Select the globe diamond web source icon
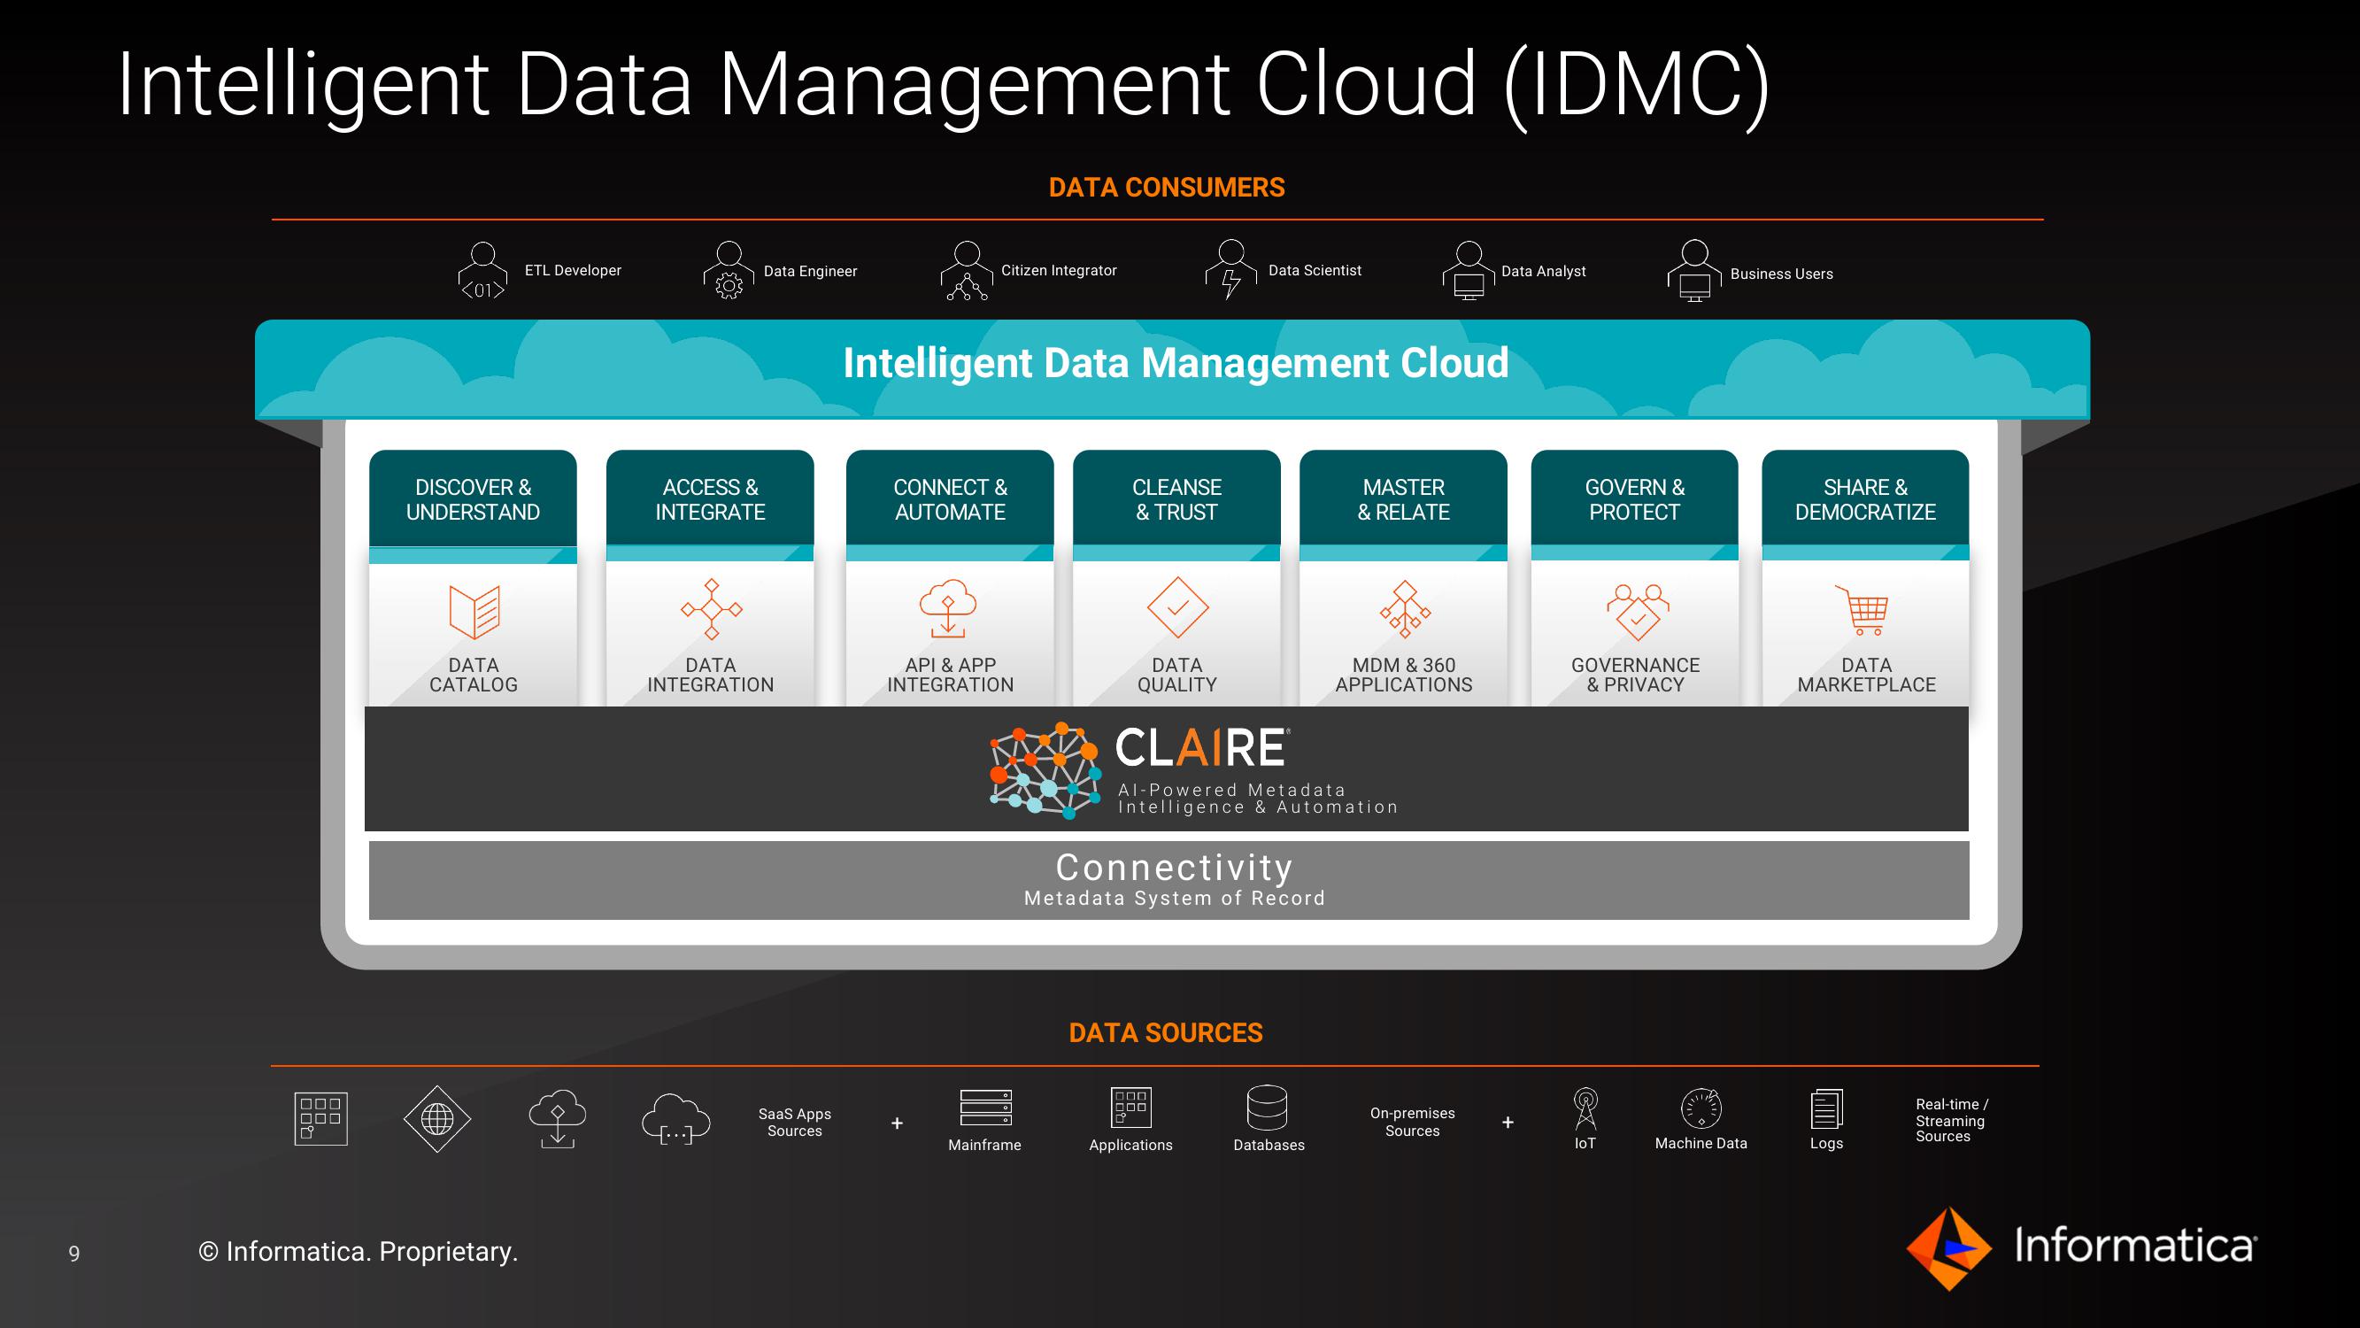Screen dimensions: 2360x1328 tap(437, 1119)
